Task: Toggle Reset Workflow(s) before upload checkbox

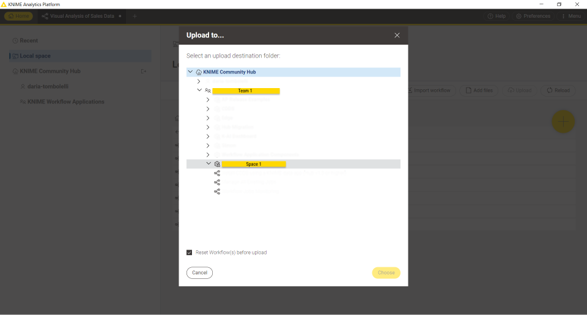Action: (x=190, y=252)
